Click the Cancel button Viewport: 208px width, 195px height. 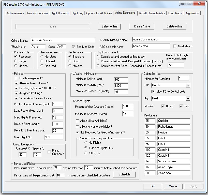[x=173, y=186]
